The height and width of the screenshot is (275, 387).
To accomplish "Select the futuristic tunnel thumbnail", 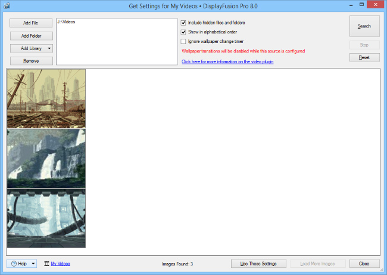I will tap(46, 218).
